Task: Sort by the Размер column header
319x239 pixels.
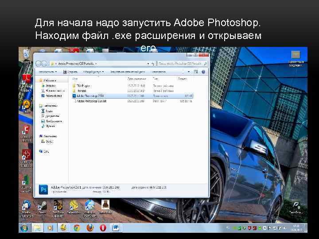Action: (182, 78)
